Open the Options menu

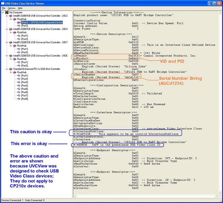pos(11,8)
